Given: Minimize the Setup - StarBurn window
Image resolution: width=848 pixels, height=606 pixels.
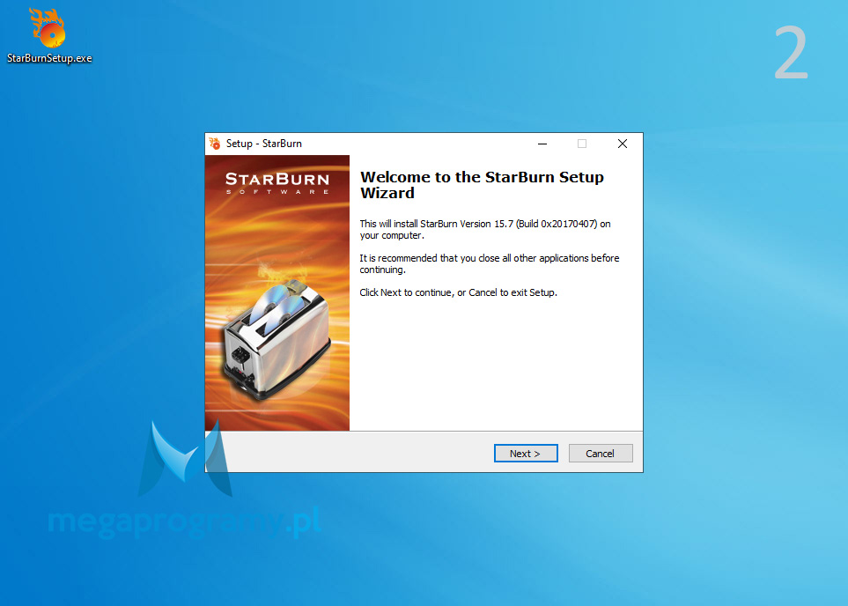Looking at the screenshot, I should point(542,144).
